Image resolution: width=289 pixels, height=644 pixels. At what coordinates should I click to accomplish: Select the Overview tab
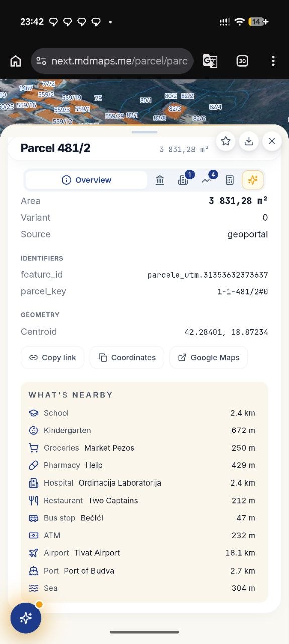[86, 180]
